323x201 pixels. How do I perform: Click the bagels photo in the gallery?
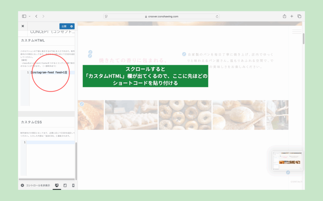[x=185, y=115]
